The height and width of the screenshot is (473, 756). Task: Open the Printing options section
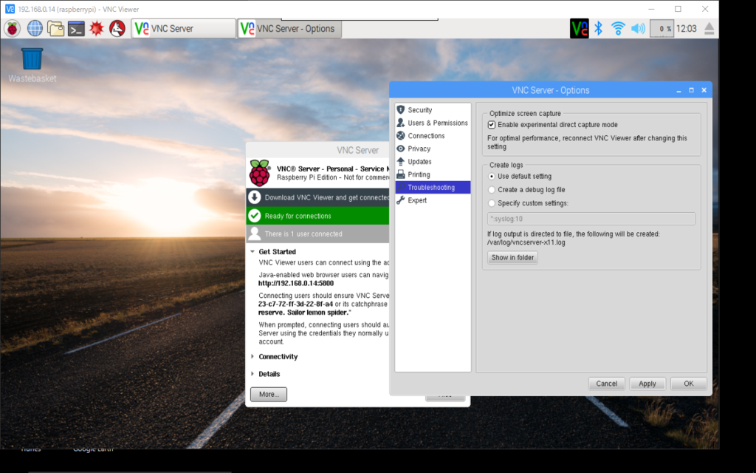(433, 174)
